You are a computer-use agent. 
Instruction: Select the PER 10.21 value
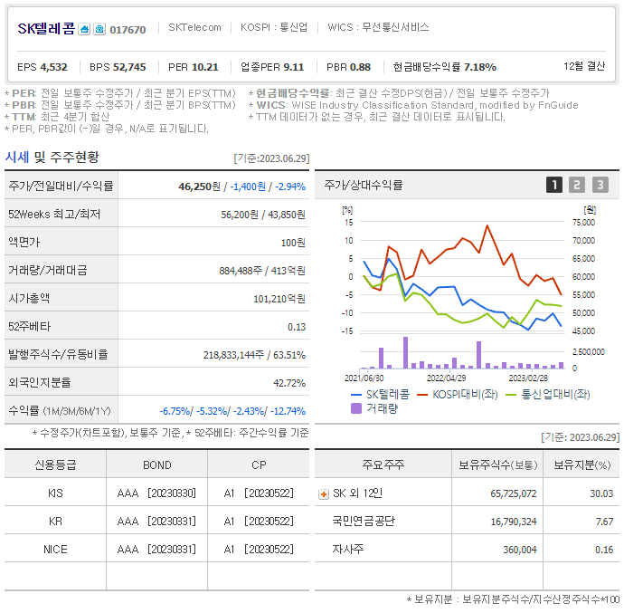click(194, 67)
